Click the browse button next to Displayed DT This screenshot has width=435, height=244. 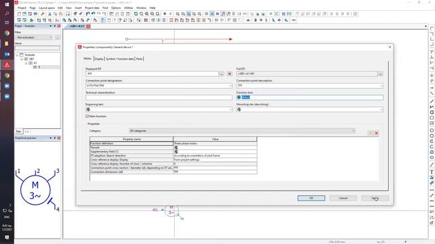pyautogui.click(x=222, y=74)
